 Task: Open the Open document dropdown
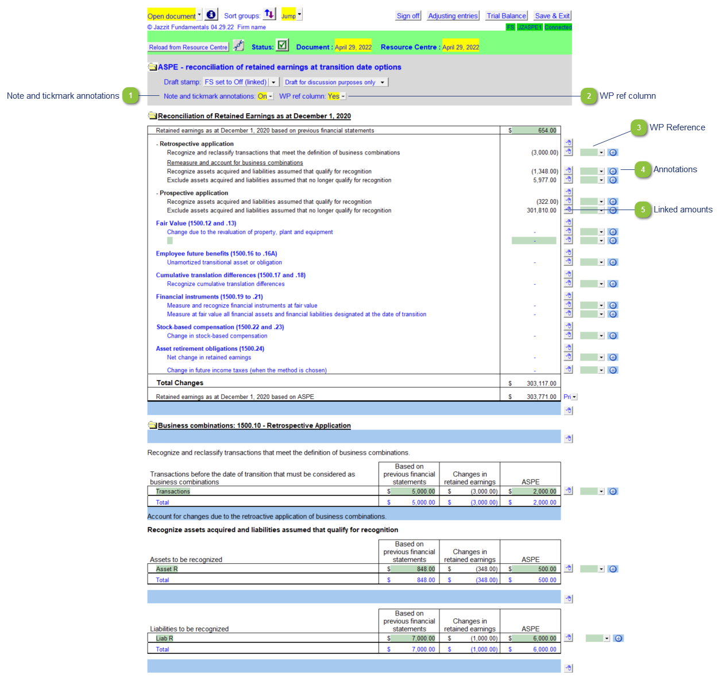(x=199, y=16)
